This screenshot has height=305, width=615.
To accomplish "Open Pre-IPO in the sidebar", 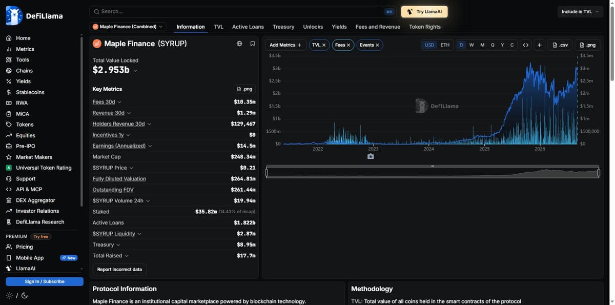I will pos(26,146).
